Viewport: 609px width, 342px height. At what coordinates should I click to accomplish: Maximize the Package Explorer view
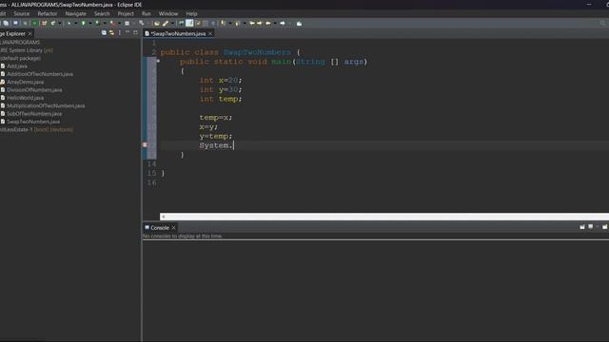135,32
